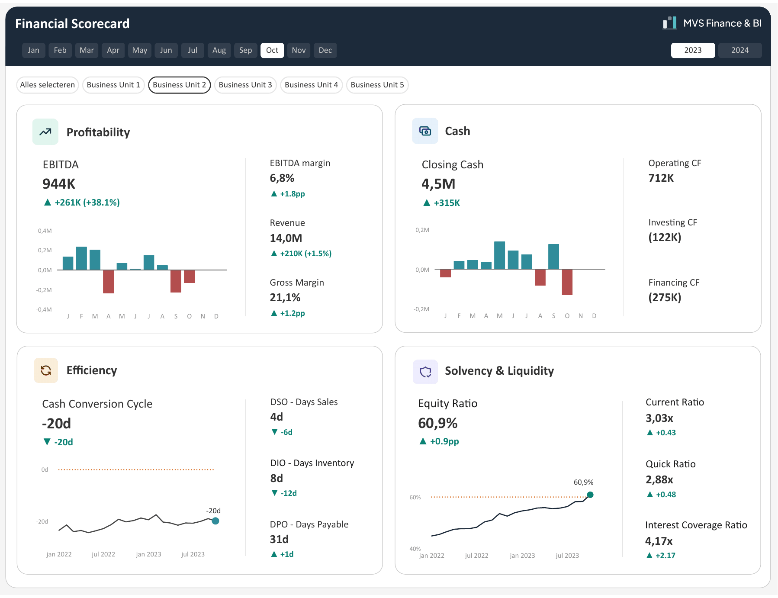Screen dimensions: 778x598
Task: Click the Operating CF value 712K
Action: pyautogui.click(x=661, y=178)
